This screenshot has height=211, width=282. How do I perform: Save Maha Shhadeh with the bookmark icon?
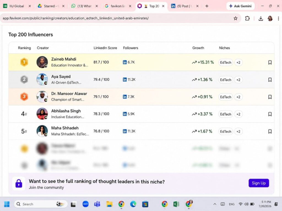coord(270,131)
